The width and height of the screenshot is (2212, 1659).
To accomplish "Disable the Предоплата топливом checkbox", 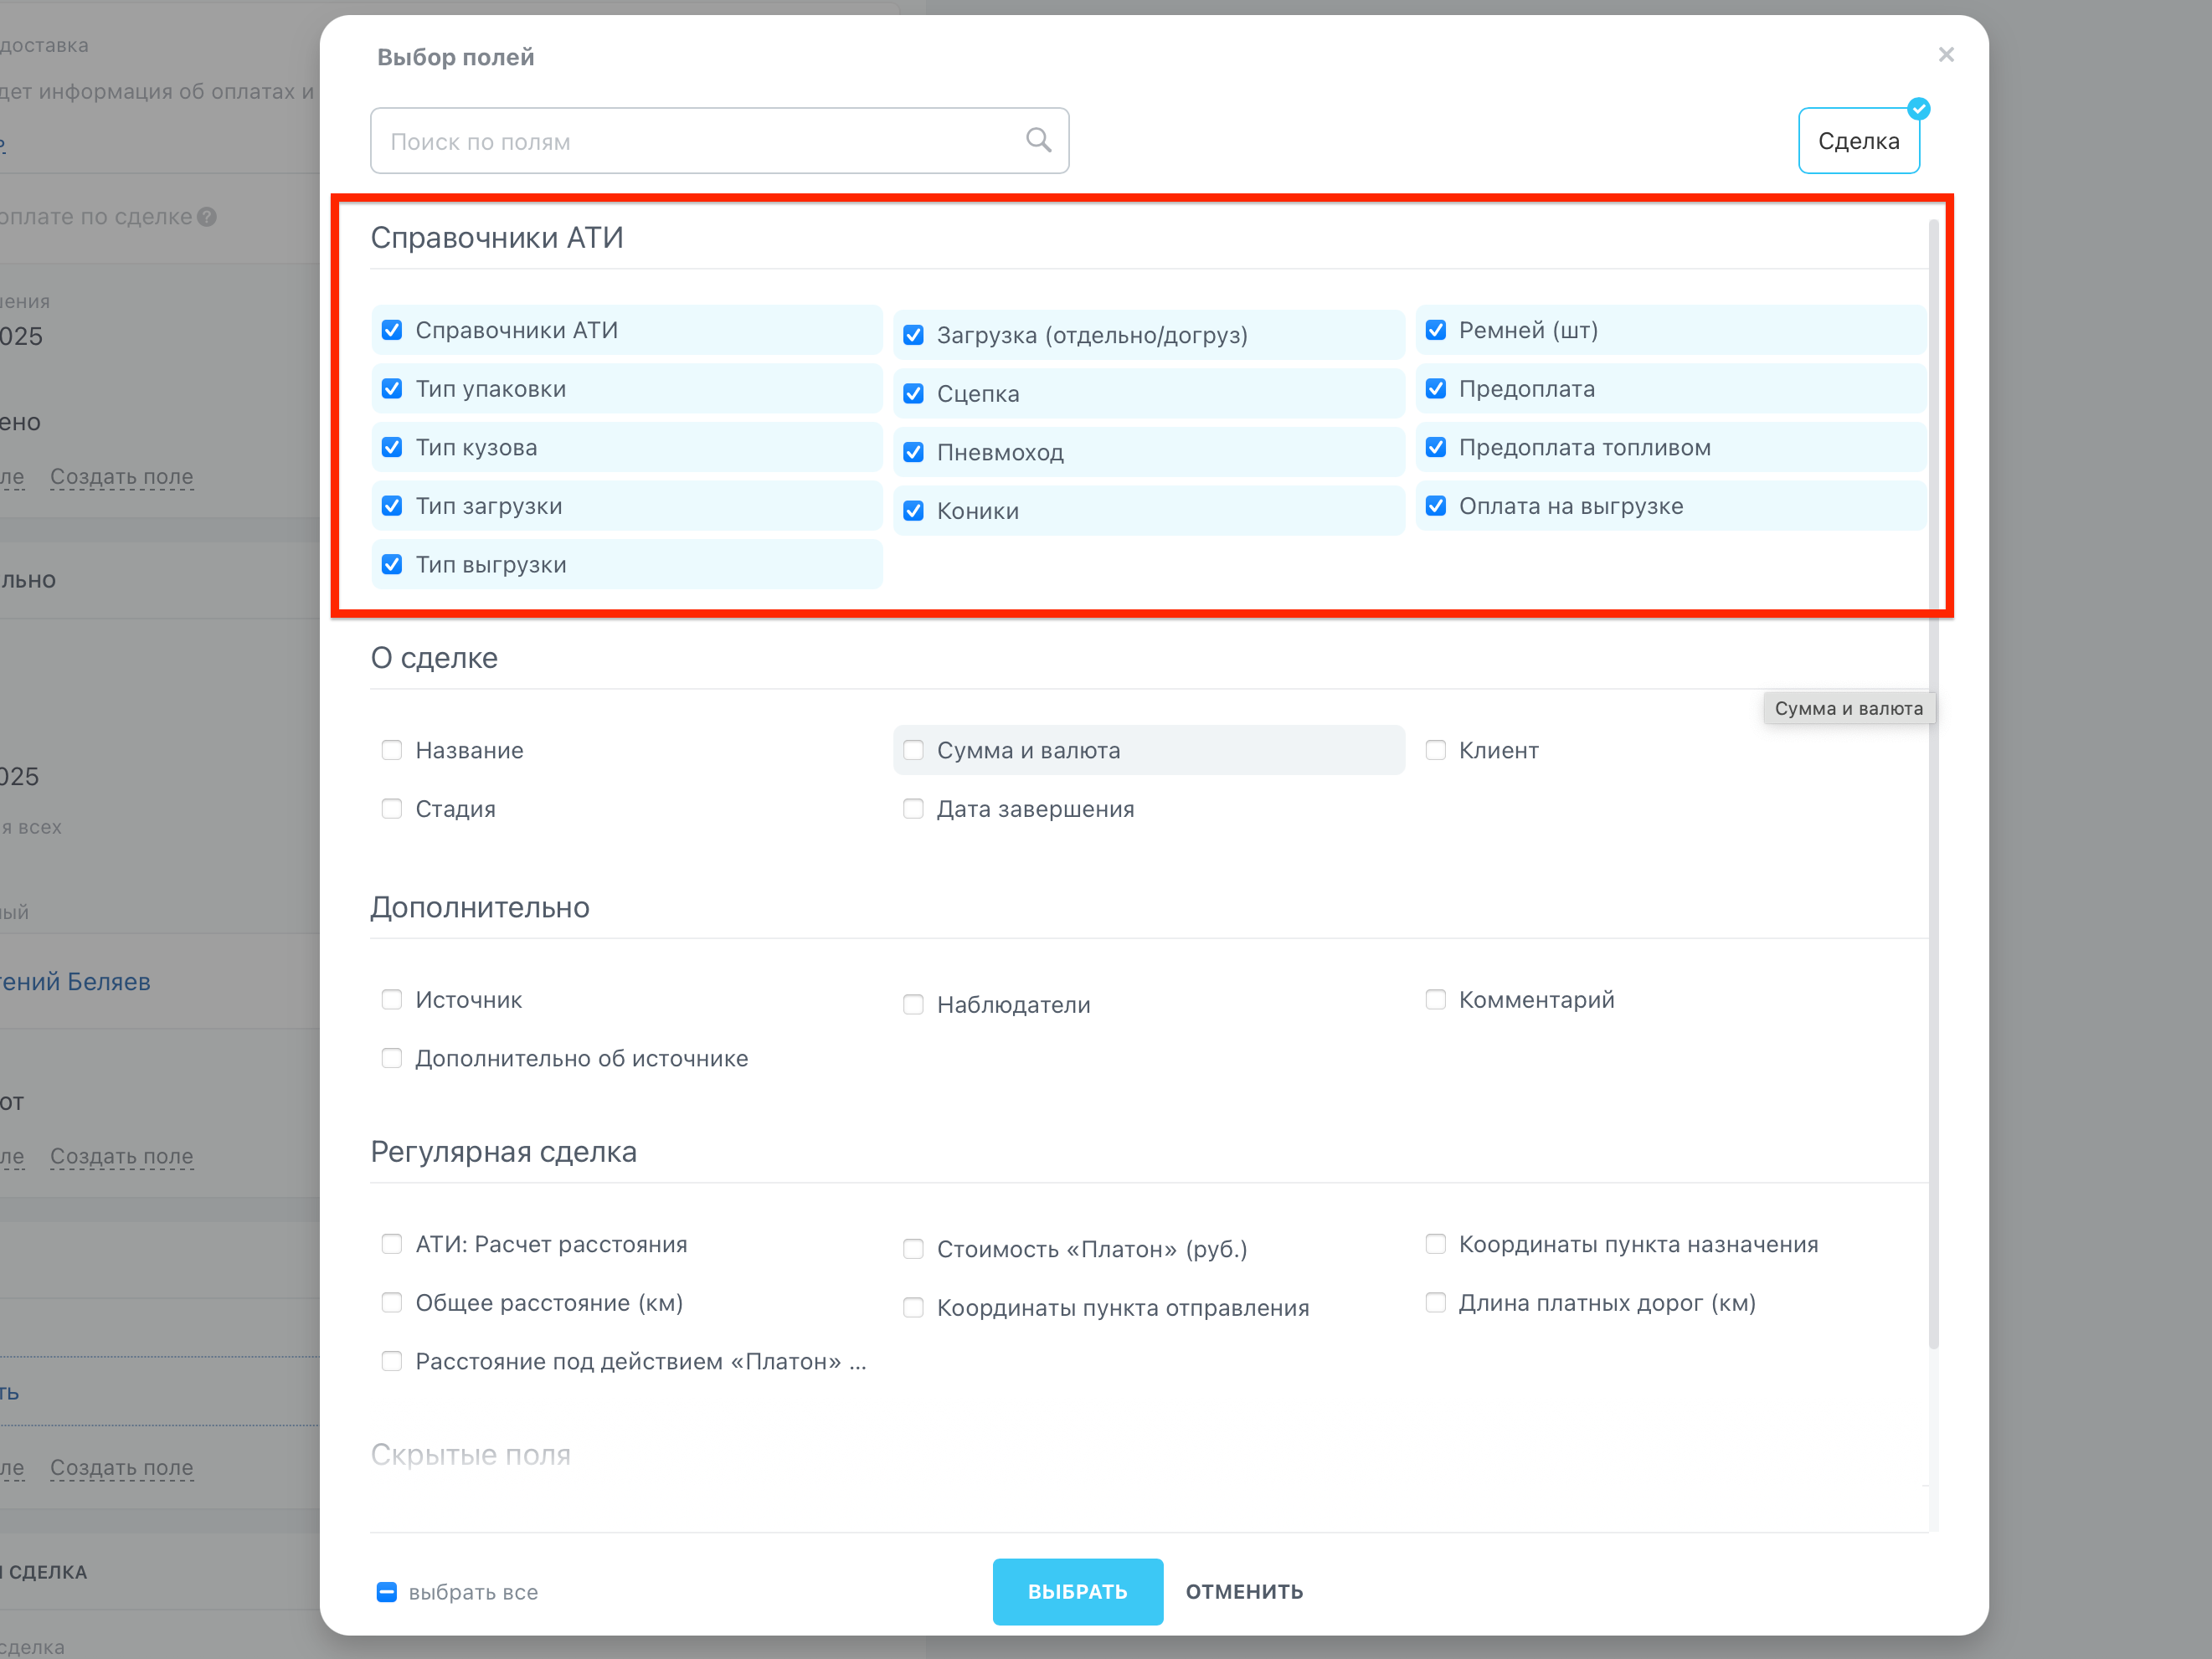I will pos(1435,447).
